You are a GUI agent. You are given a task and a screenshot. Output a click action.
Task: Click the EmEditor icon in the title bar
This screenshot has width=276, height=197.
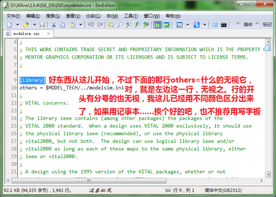point(6,5)
